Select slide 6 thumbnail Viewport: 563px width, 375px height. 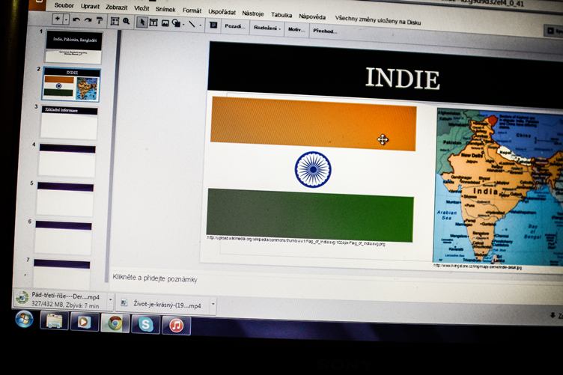[63, 237]
